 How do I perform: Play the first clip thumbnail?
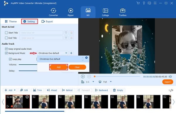coord(8,106)
